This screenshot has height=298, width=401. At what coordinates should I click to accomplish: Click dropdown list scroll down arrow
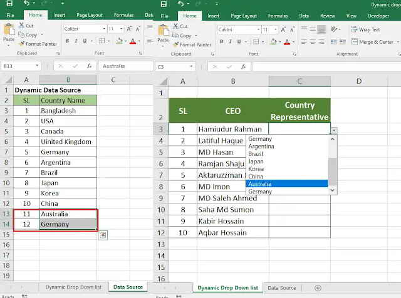pos(333,190)
